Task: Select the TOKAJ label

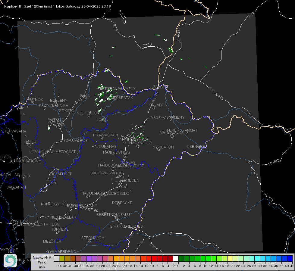Action: 102,120
